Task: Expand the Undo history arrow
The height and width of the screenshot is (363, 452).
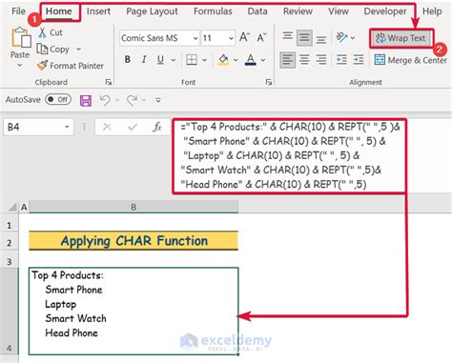Action: pyautogui.click(x=117, y=101)
